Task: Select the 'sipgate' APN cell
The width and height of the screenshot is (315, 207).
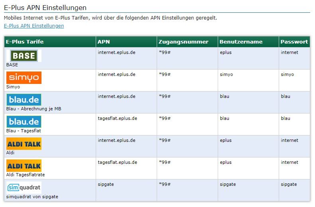Action: (106, 185)
